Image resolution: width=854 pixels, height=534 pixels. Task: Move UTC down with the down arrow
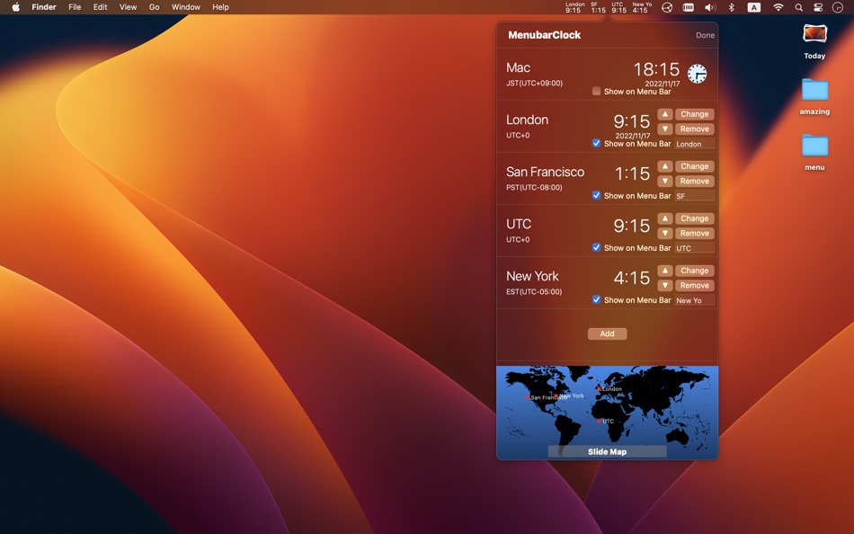pos(665,233)
